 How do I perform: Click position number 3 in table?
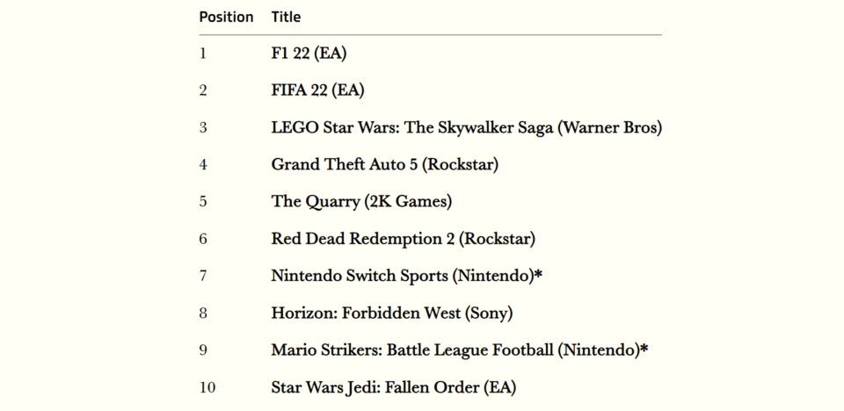click(x=203, y=128)
